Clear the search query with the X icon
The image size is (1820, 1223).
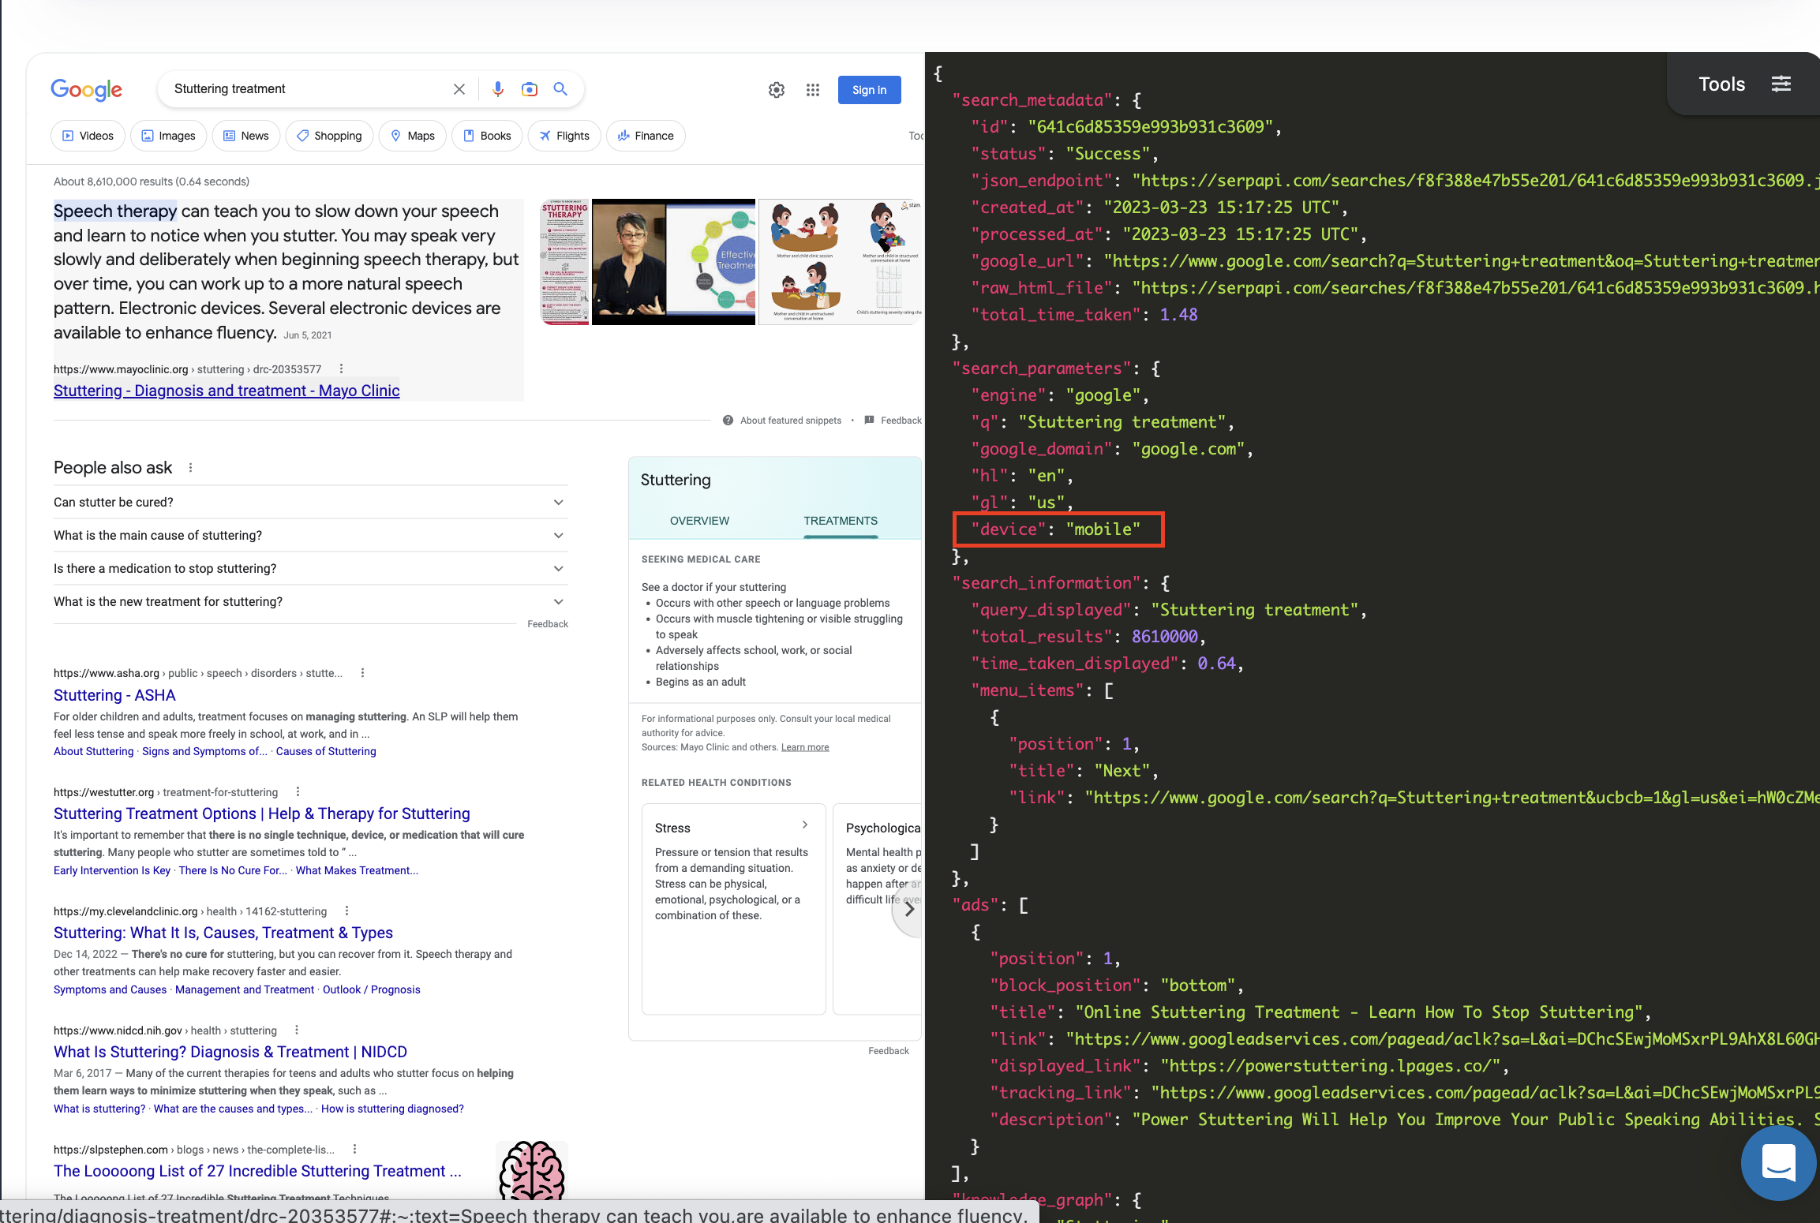[x=459, y=89]
